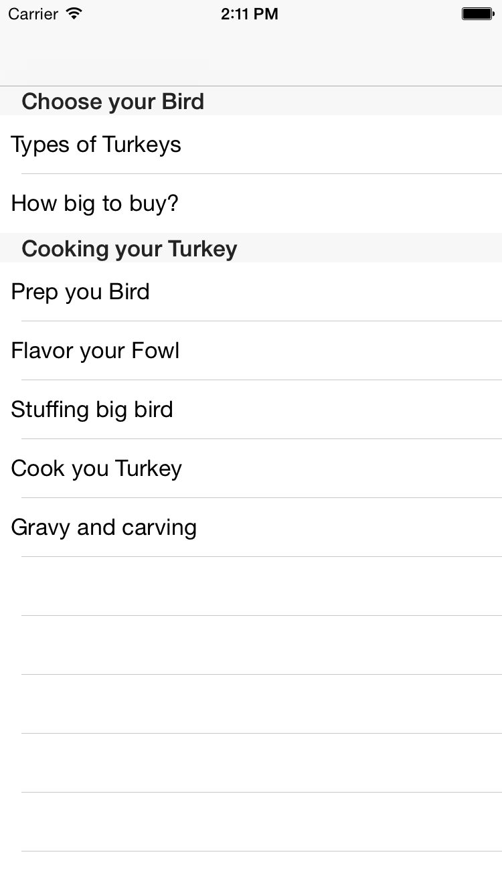Tap the Carrier label in status bar

pyautogui.click(x=33, y=13)
